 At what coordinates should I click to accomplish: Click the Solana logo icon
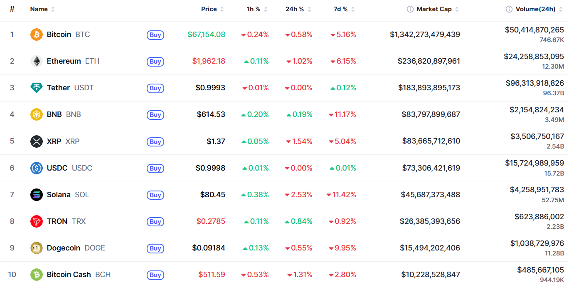point(37,195)
